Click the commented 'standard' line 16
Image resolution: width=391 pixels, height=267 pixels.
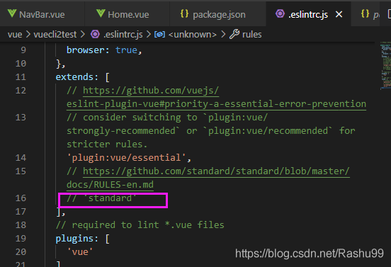(x=101, y=198)
